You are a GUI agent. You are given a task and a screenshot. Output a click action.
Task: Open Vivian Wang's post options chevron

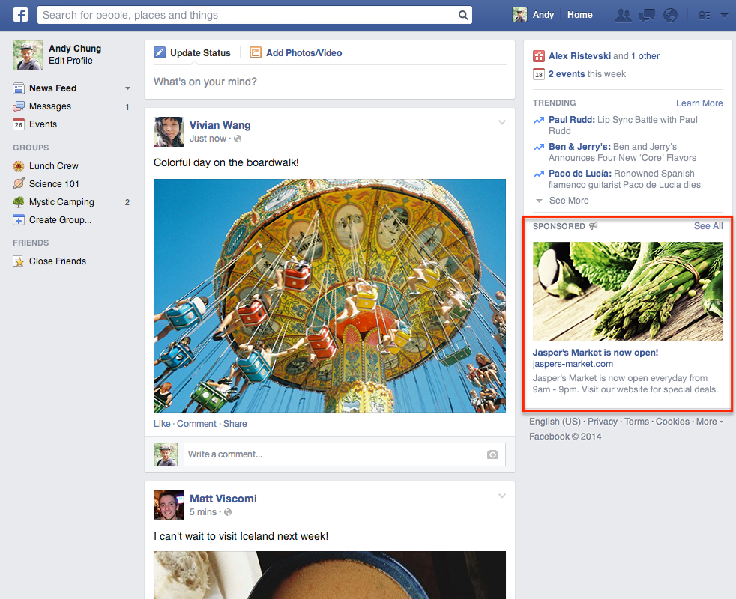pyautogui.click(x=501, y=123)
